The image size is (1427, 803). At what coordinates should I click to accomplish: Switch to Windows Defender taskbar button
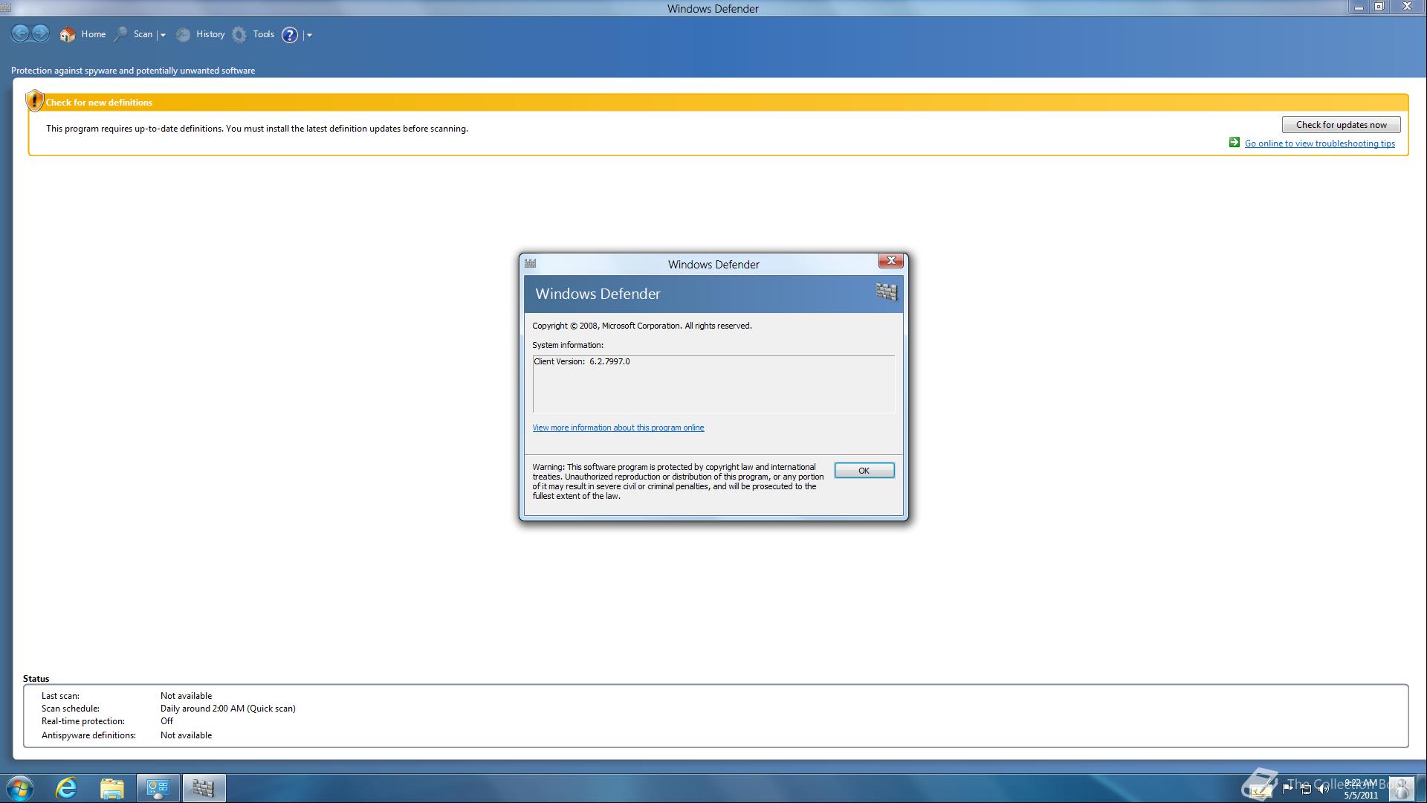click(203, 788)
